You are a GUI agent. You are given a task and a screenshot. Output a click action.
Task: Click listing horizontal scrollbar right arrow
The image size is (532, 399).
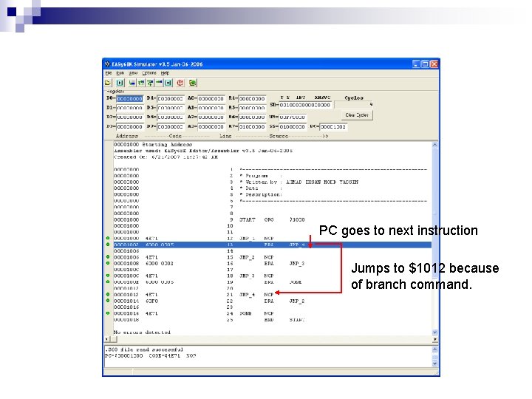click(x=434, y=339)
